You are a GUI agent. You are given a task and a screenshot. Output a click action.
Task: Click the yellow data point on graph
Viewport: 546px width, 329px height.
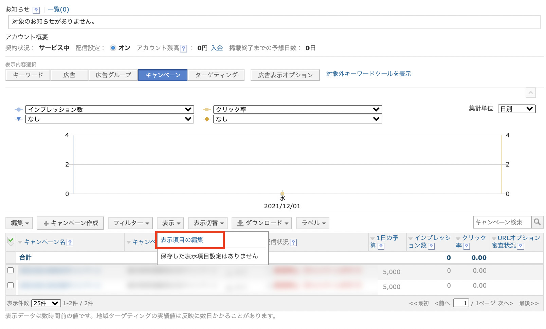point(282,194)
